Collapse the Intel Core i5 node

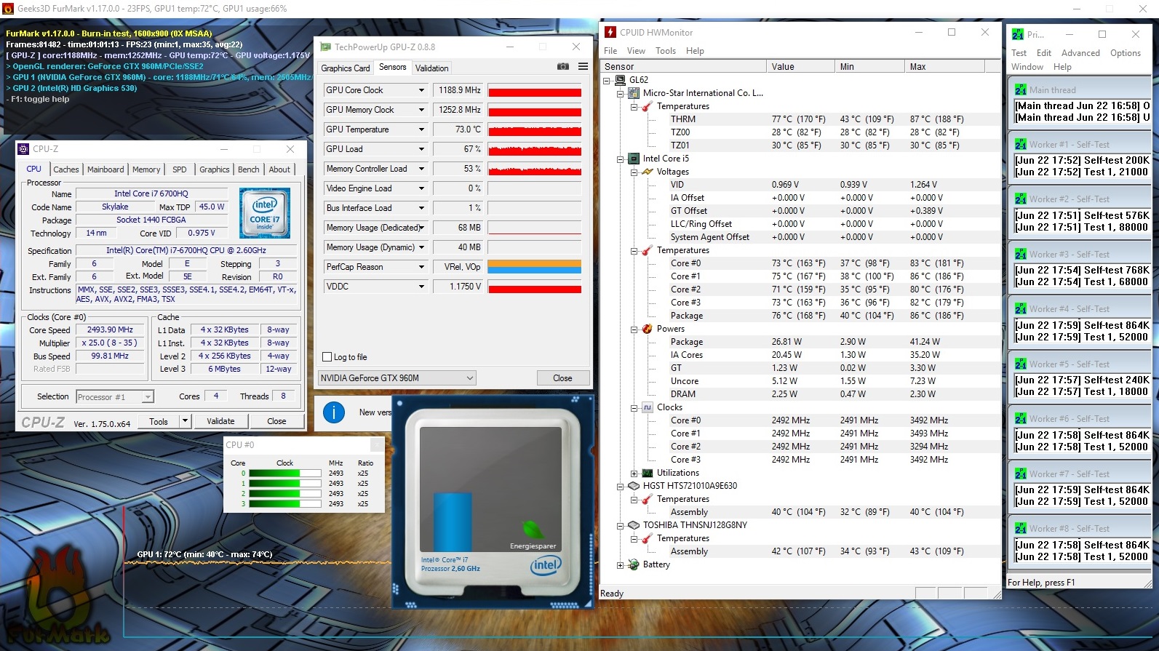click(x=620, y=159)
